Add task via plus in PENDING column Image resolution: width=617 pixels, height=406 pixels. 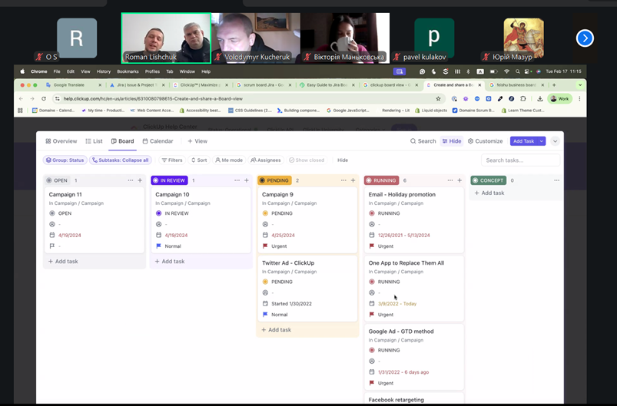point(353,180)
